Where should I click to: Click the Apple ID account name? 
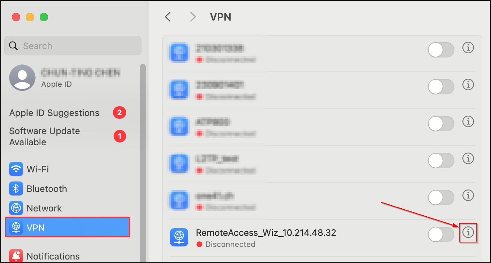(x=80, y=73)
